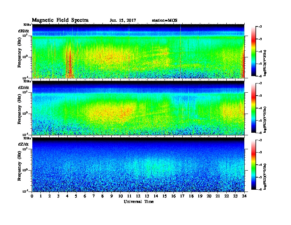Click the "Magnetic Field Spectra" title

60,20
